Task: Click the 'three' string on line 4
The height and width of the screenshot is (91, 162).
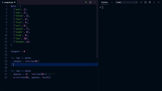Action: point(19,16)
